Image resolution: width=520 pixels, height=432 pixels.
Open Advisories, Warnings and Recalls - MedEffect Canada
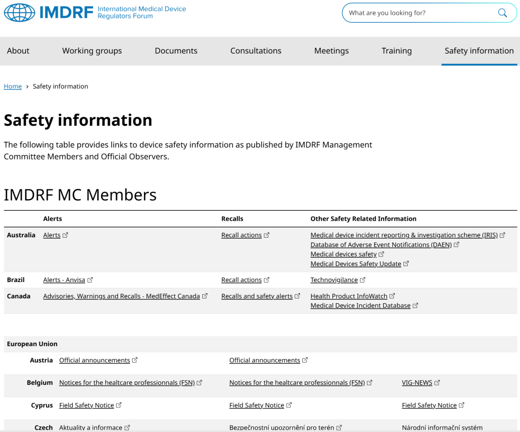[x=121, y=296]
